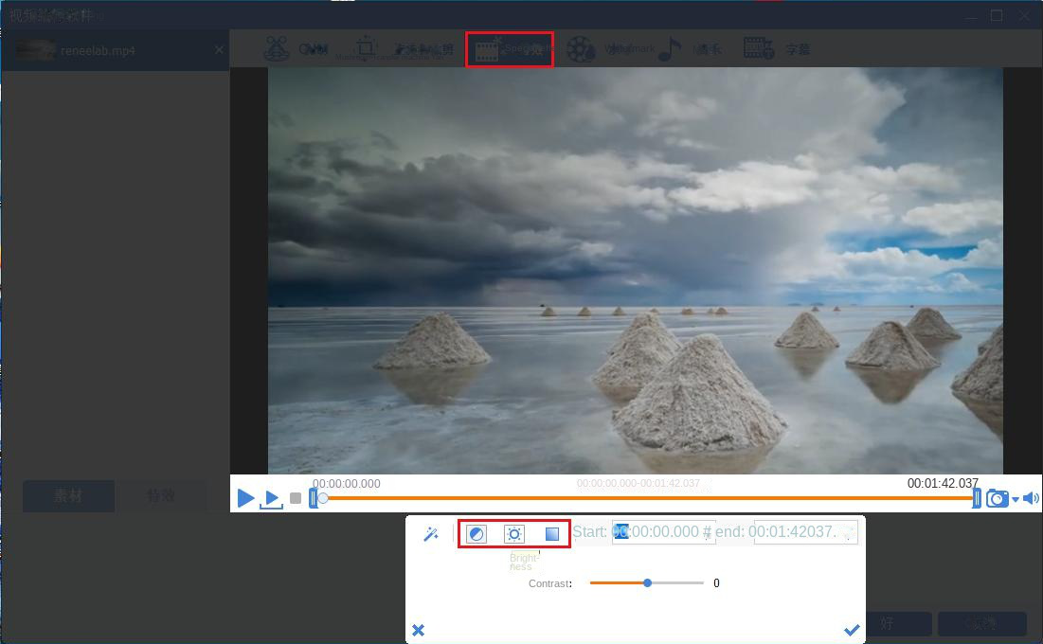This screenshot has width=1043, height=644.
Task: Stop video playback
Action: pyautogui.click(x=296, y=498)
